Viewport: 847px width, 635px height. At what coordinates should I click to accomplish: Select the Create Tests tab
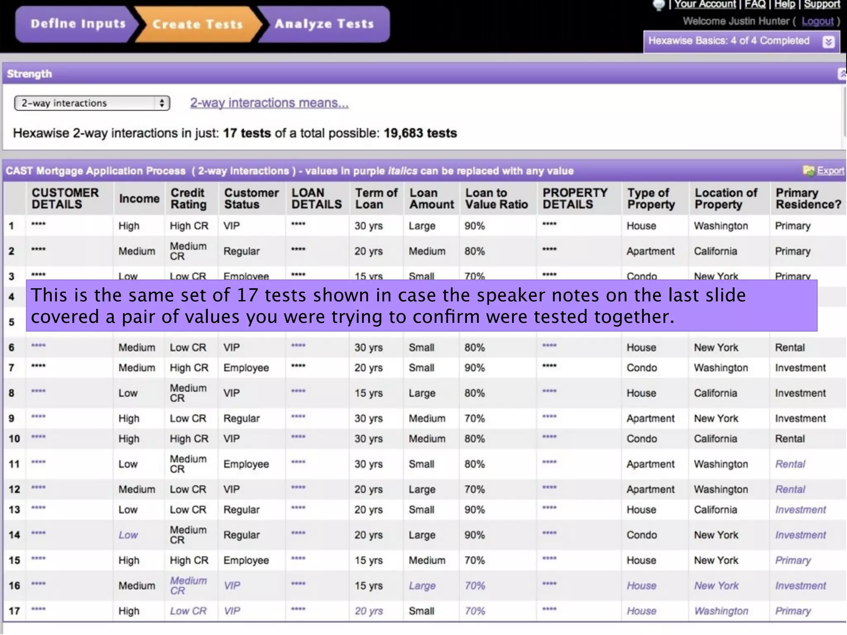click(198, 24)
